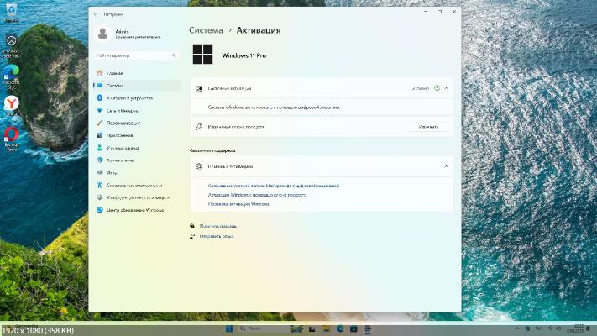
Task: Open link about linking Microsoft account to digital license
Action: [x=274, y=186]
